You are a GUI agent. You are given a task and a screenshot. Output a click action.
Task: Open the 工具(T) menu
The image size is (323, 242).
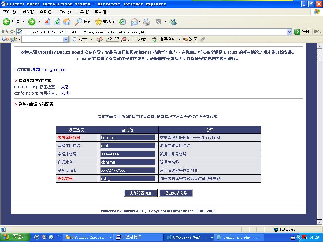click(x=82, y=12)
